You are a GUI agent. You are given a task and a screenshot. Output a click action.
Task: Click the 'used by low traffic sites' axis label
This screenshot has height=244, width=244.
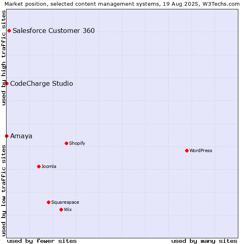pos(3,191)
